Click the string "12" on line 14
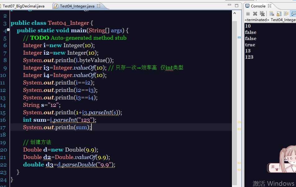The height and width of the screenshot is (187, 296). pyautogui.click(x=53, y=105)
